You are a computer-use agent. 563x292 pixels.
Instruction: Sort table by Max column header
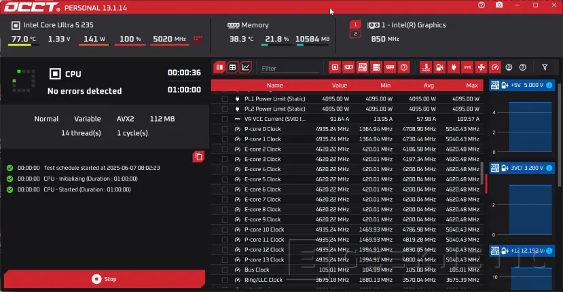(472, 86)
